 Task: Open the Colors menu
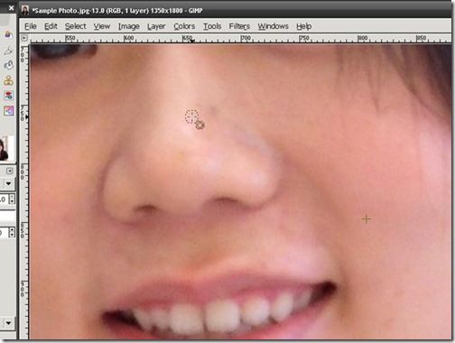click(x=184, y=26)
